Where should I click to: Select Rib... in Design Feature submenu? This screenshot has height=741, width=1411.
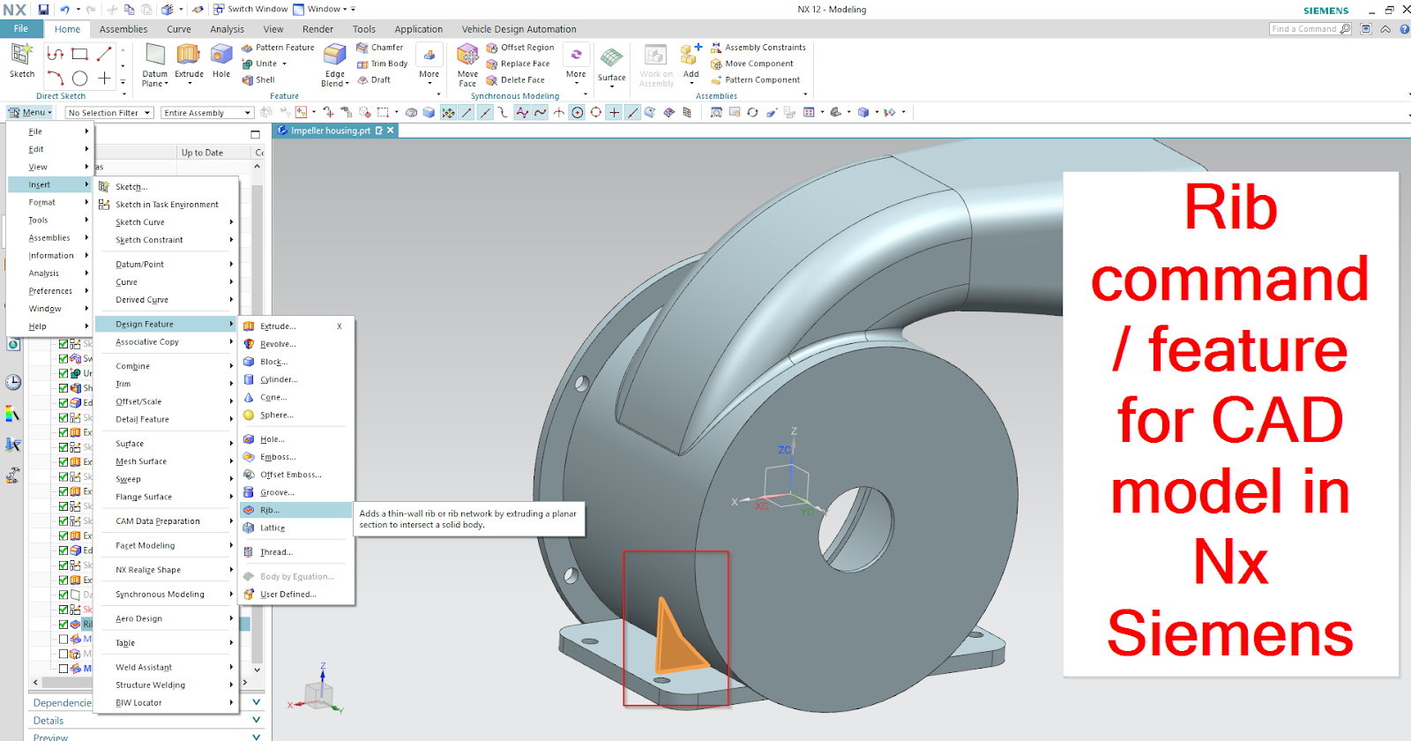[x=296, y=510]
